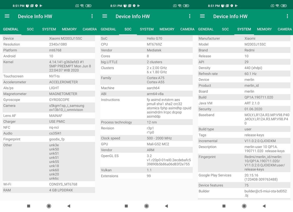Select MEMORY tab in middle screen
Image resolution: width=293 pixels, height=212 pixels.
[167, 29]
